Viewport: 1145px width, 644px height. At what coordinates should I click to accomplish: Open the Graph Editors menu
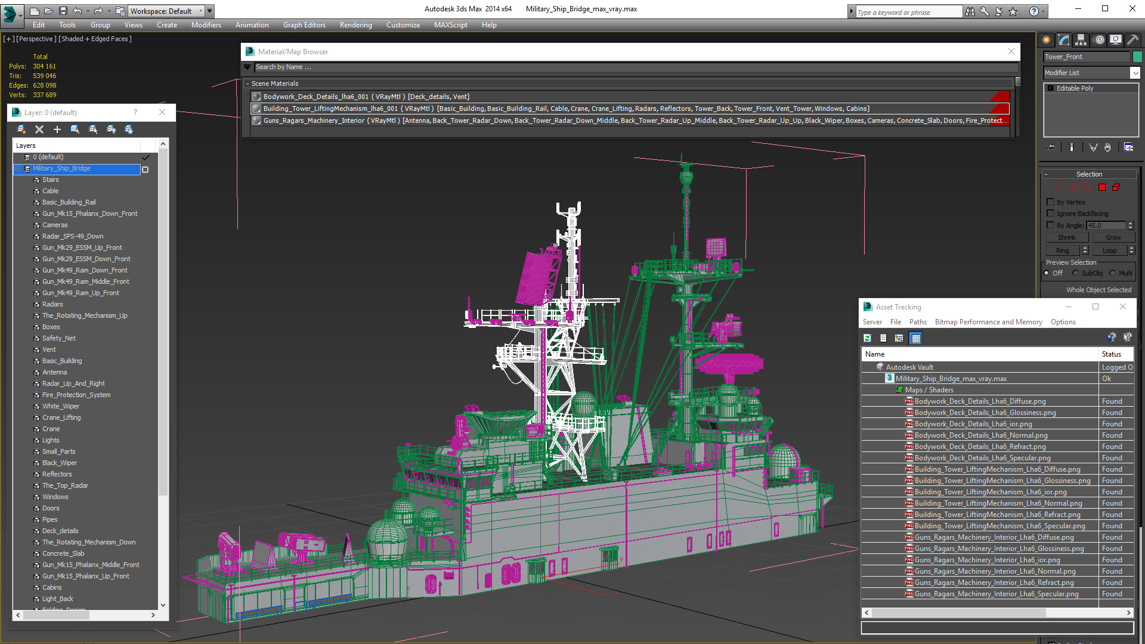coord(304,25)
